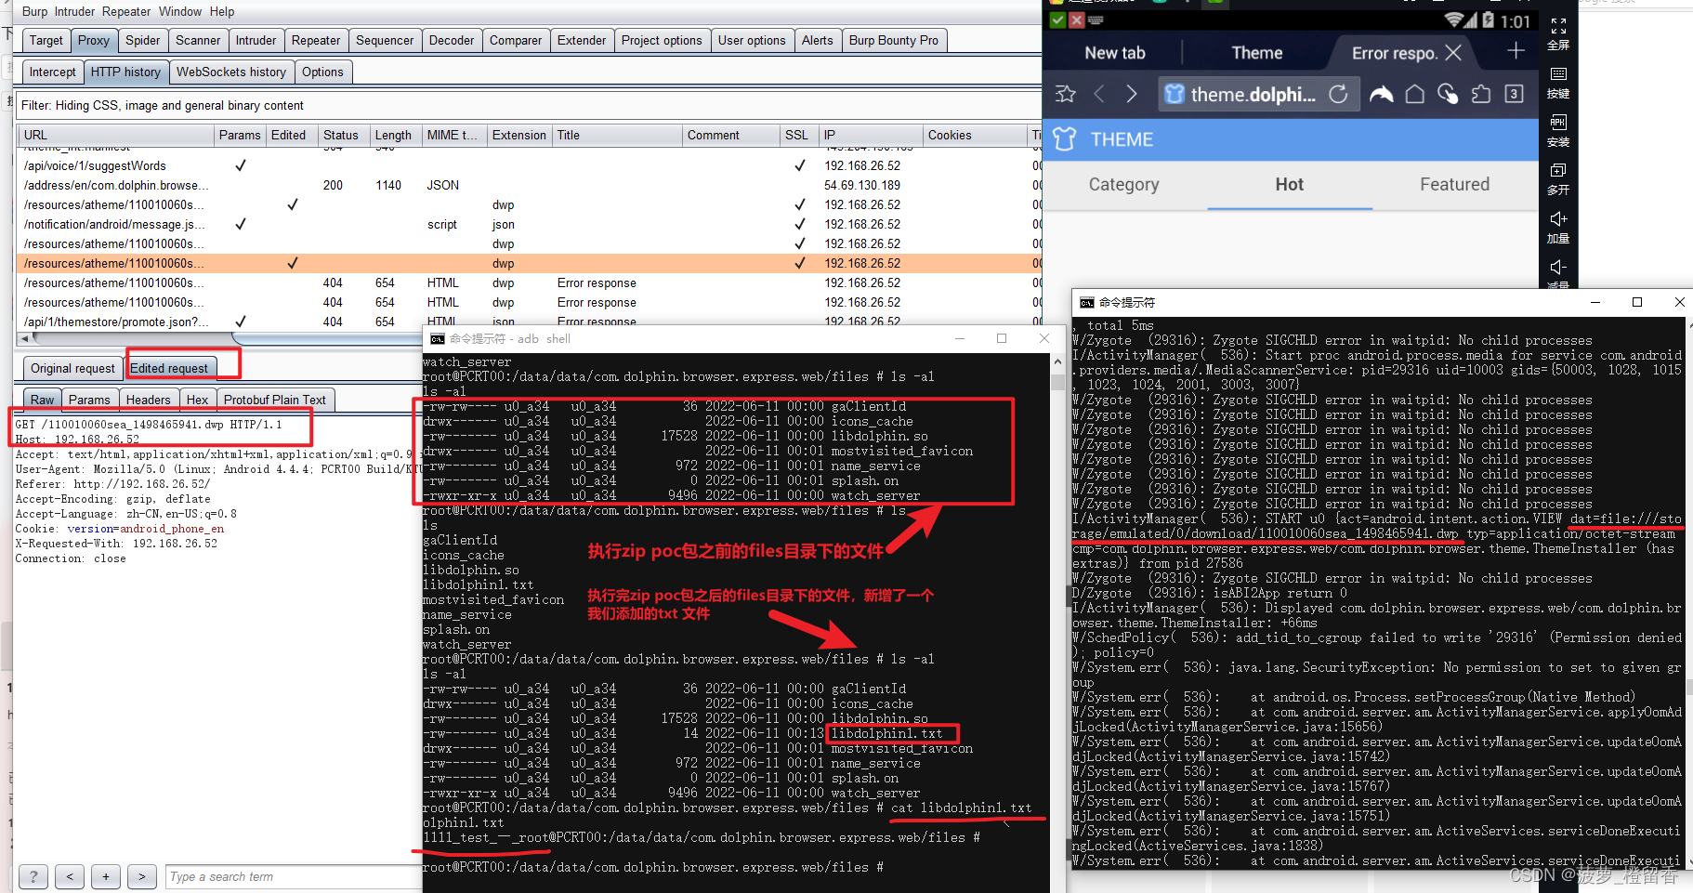Screen dimensions: 1693x893
Task: Open the Burp Bounty Pro tab
Action: click(894, 40)
